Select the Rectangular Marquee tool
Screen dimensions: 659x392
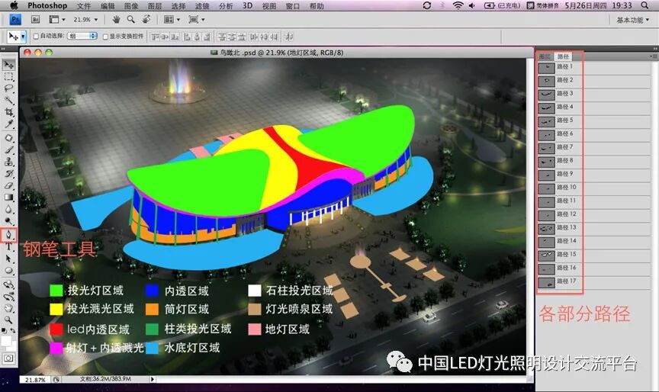click(8, 77)
